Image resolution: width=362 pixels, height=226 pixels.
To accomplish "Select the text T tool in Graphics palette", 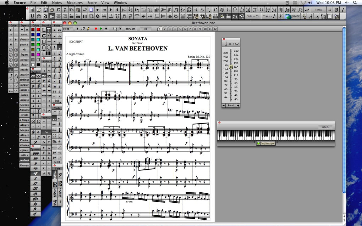I will [49, 30].
